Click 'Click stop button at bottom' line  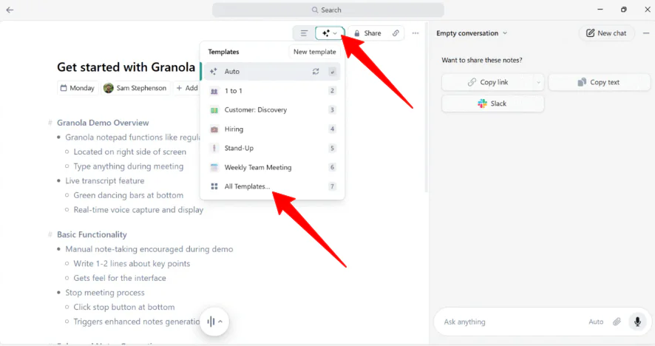(124, 307)
